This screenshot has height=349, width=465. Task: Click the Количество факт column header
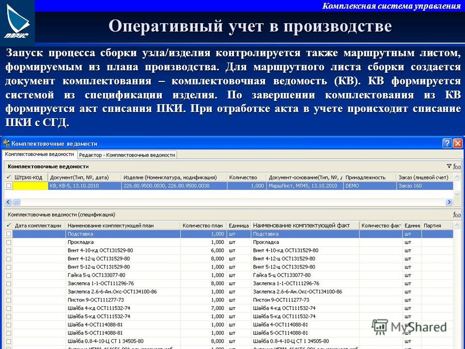(381, 225)
